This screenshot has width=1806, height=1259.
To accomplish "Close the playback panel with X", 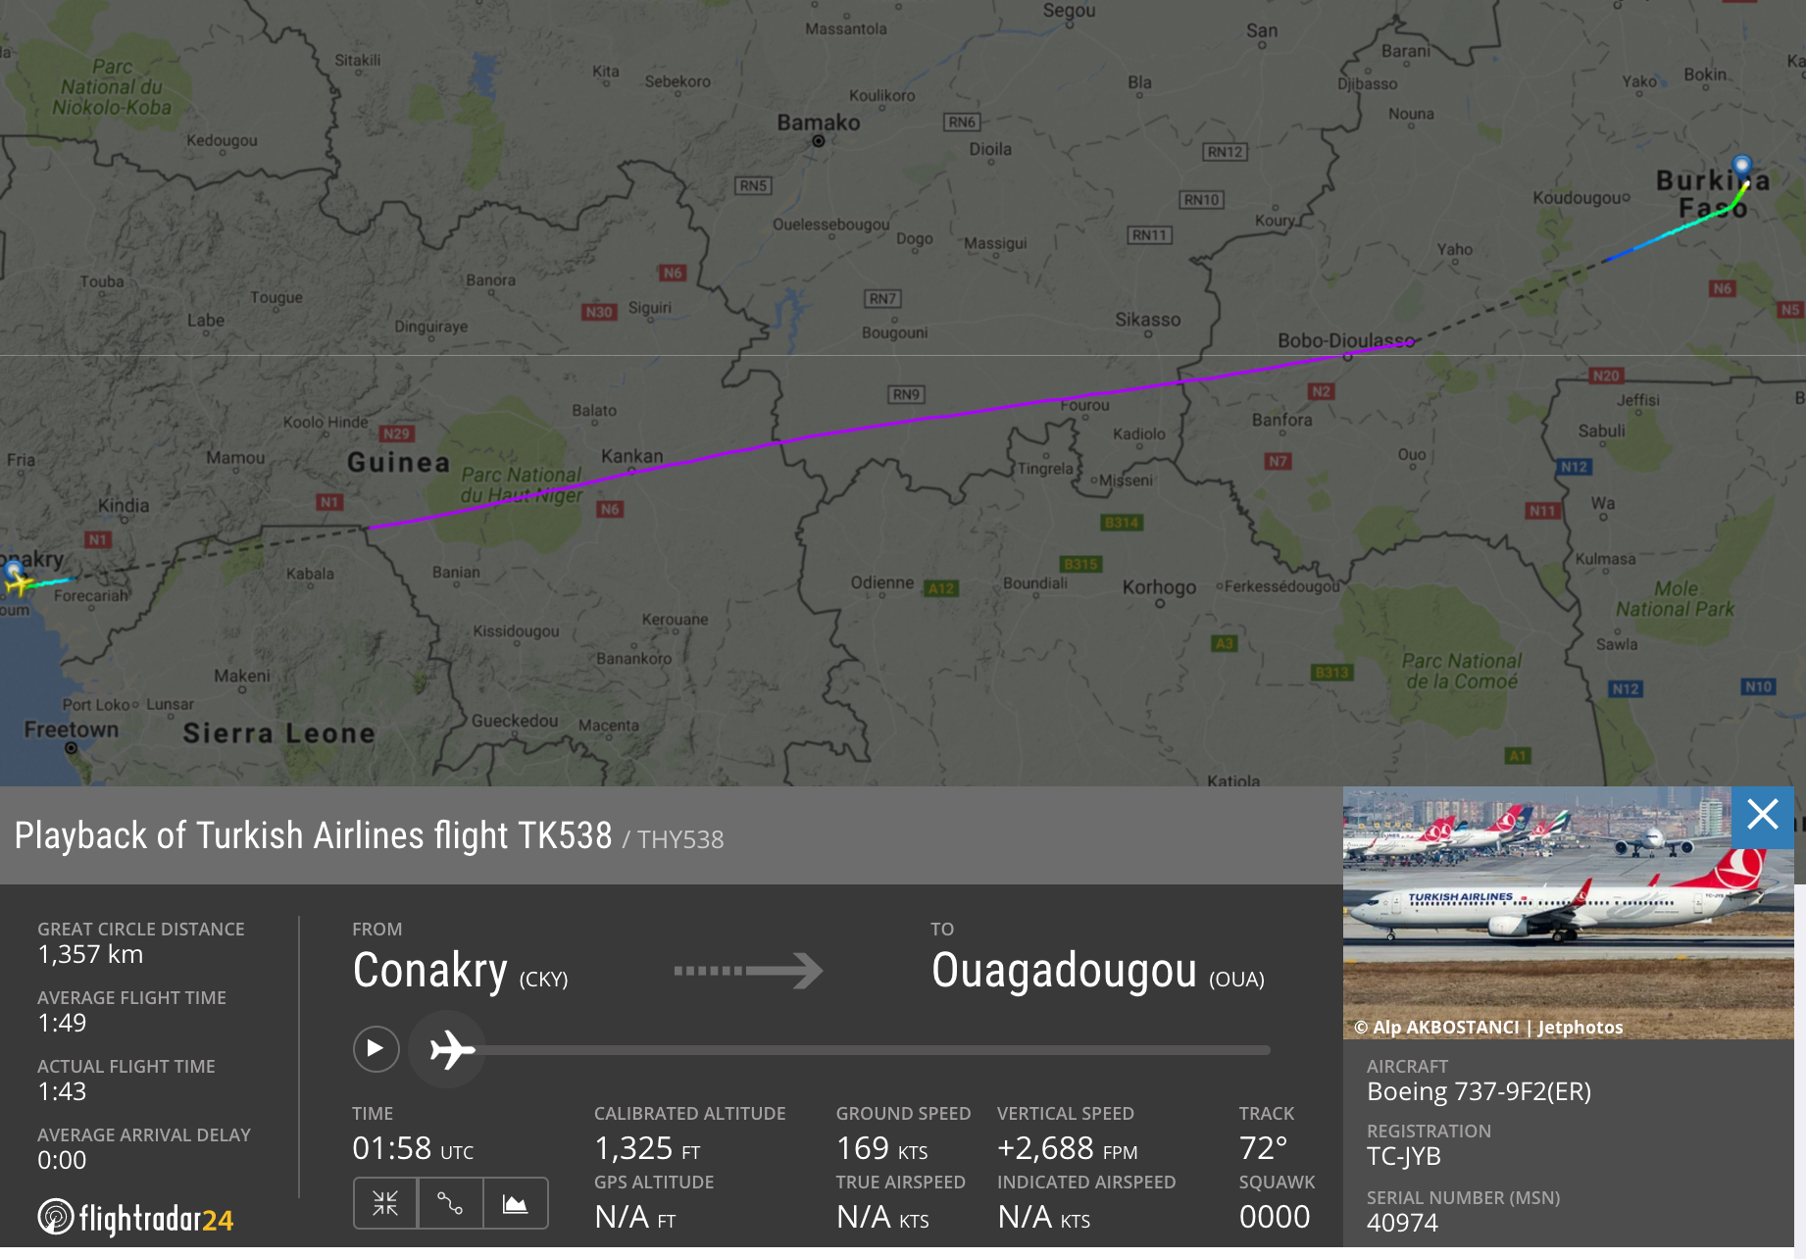I will [x=1762, y=815].
